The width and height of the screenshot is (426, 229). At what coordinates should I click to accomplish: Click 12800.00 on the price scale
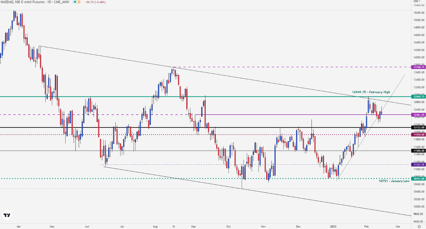tap(419, 102)
